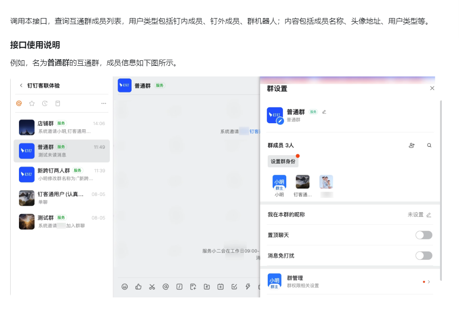Viewport: 459px width, 309px height.
Task: Click the add member icon in 群成员
Action: coord(412,145)
